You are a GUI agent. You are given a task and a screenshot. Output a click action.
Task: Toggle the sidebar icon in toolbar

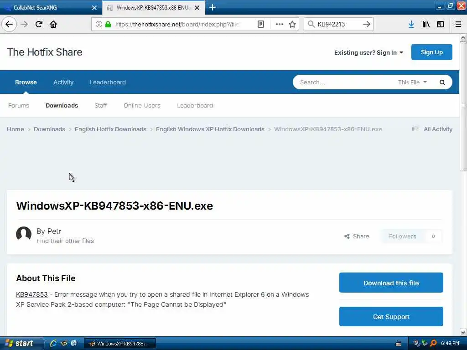tap(441, 24)
